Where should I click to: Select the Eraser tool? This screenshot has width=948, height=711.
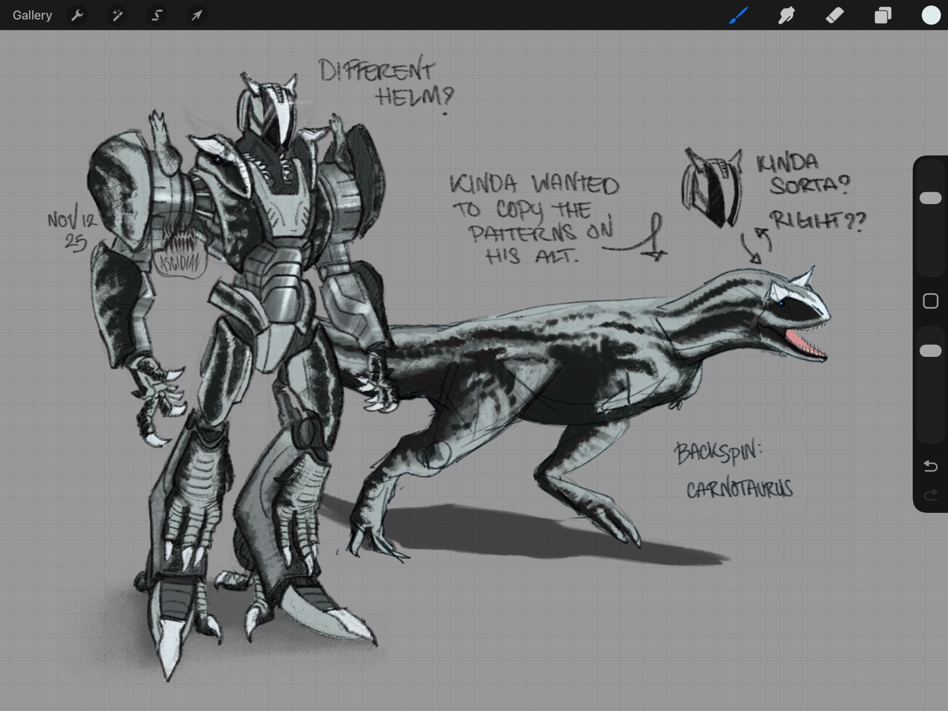pos(835,15)
